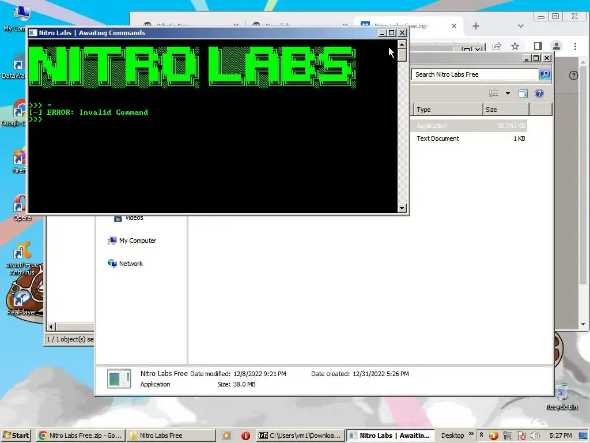Switch to 7-Zip Downloads taskbar button

coord(301,436)
